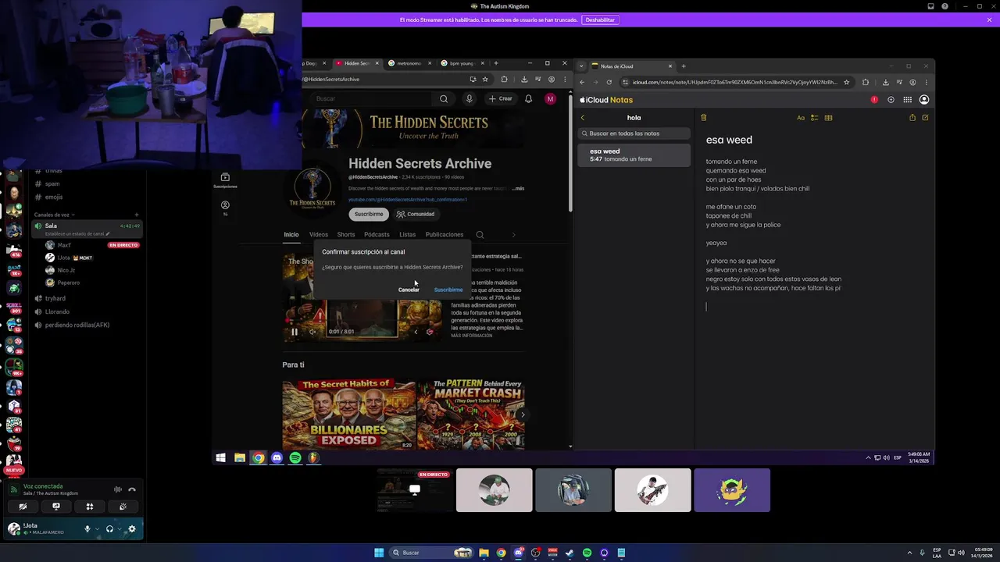This screenshot has width=1000, height=562.
Task: Open the YouTube Crear button
Action: coord(501,99)
